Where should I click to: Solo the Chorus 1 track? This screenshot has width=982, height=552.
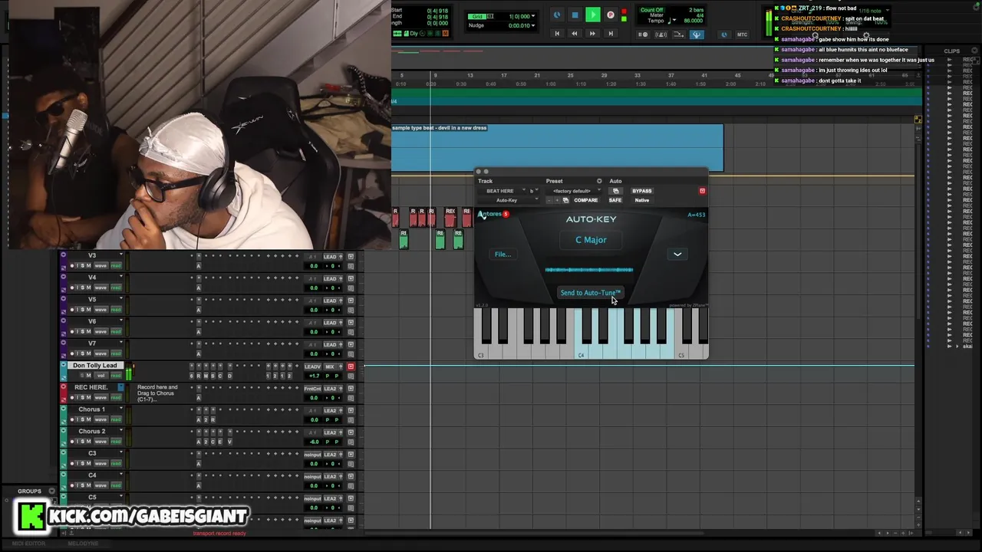(82, 419)
